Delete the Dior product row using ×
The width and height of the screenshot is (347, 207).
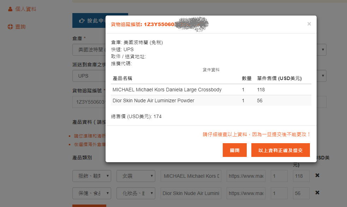coord(317,193)
